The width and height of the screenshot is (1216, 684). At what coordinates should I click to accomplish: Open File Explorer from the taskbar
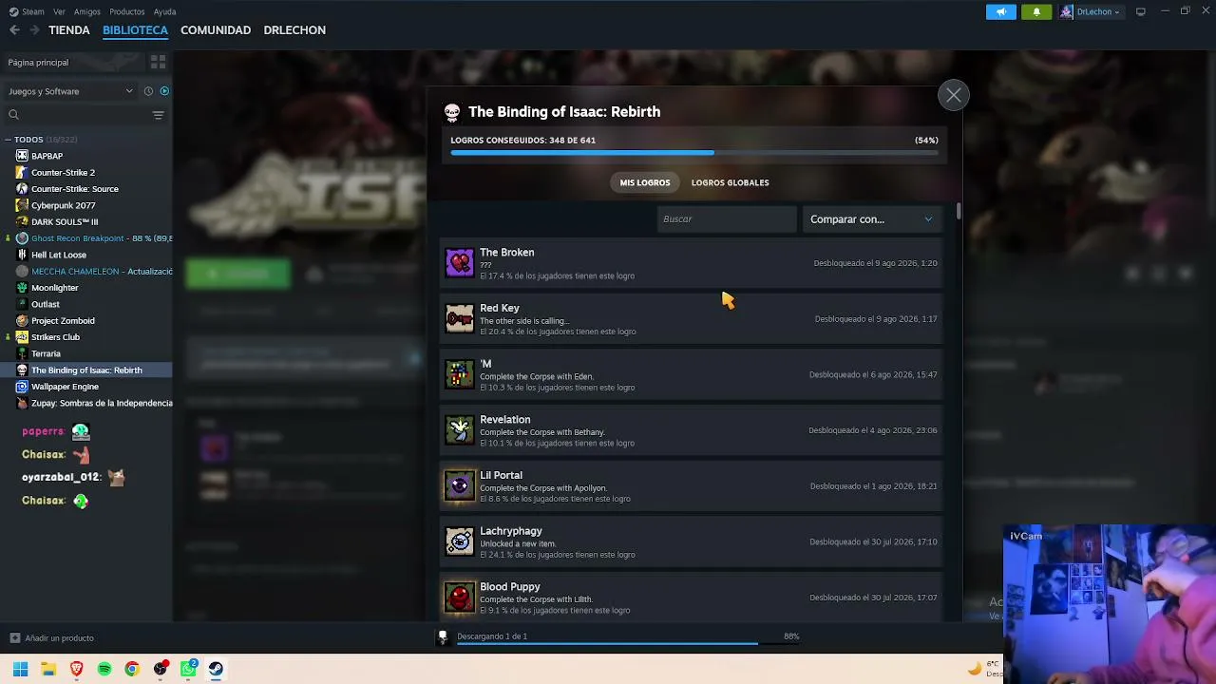(x=48, y=669)
